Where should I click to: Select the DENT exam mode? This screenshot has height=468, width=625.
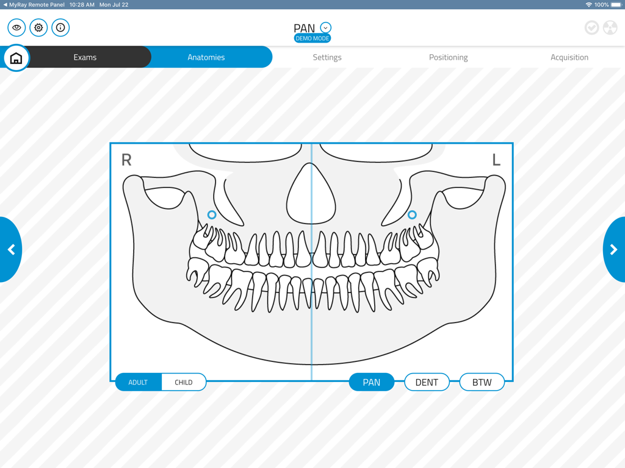[427, 382]
